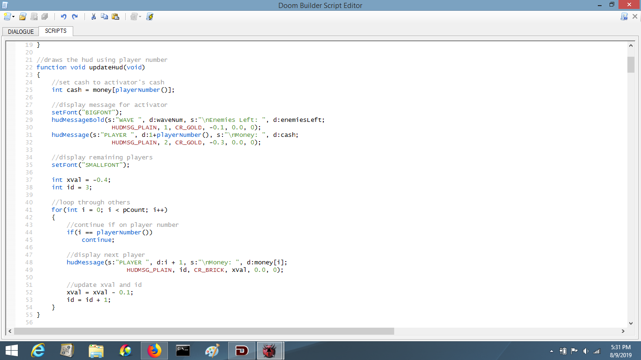Screen dimensions: 641x360
Task: Select the SCRIPTS tab
Action: (56, 31)
